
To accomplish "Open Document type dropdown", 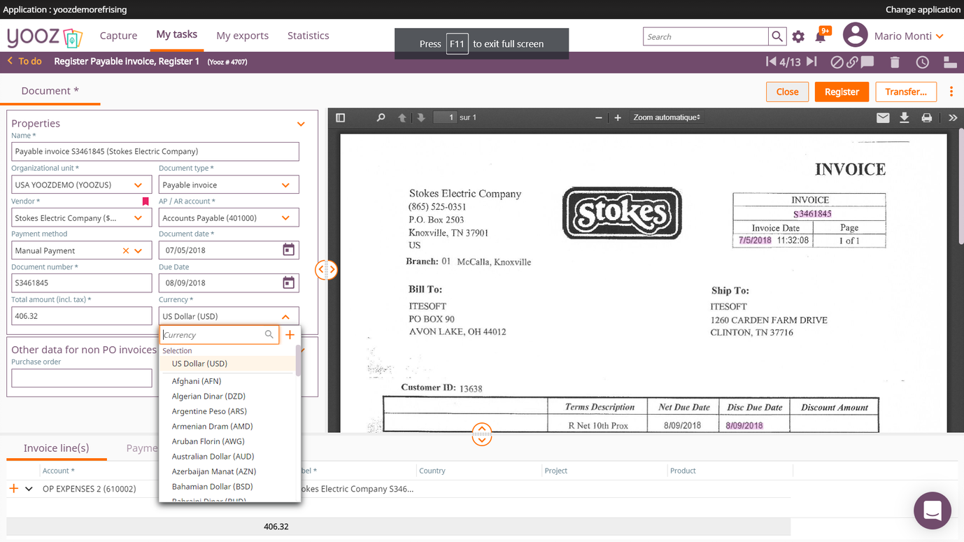I will 285,185.
